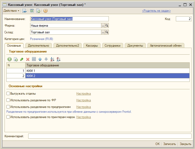The image size is (195, 149).
Task: Enable the Выгружать отделы checkbox
Action: coord(8,94)
